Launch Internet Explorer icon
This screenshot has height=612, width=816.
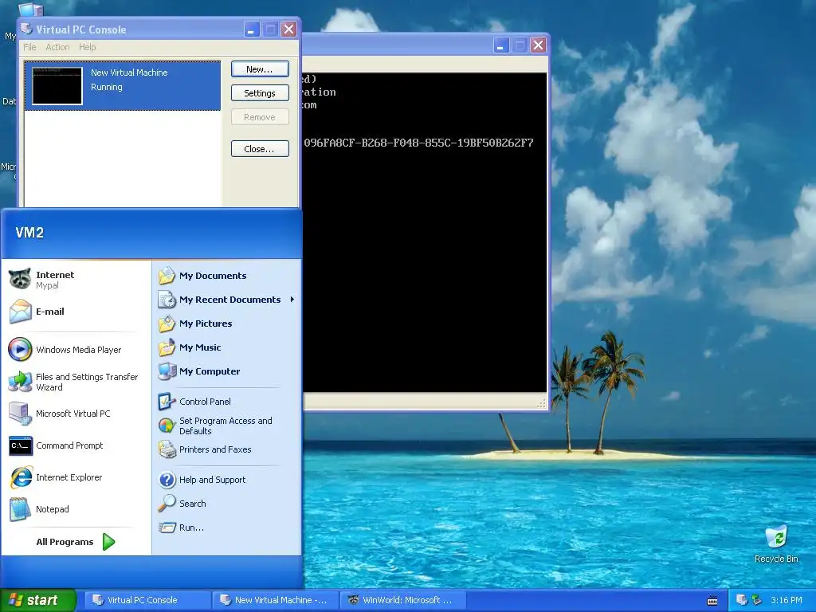(x=20, y=477)
